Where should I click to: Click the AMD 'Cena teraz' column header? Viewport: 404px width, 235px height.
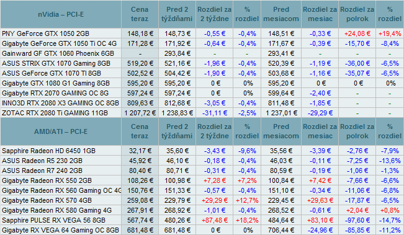(x=140, y=131)
